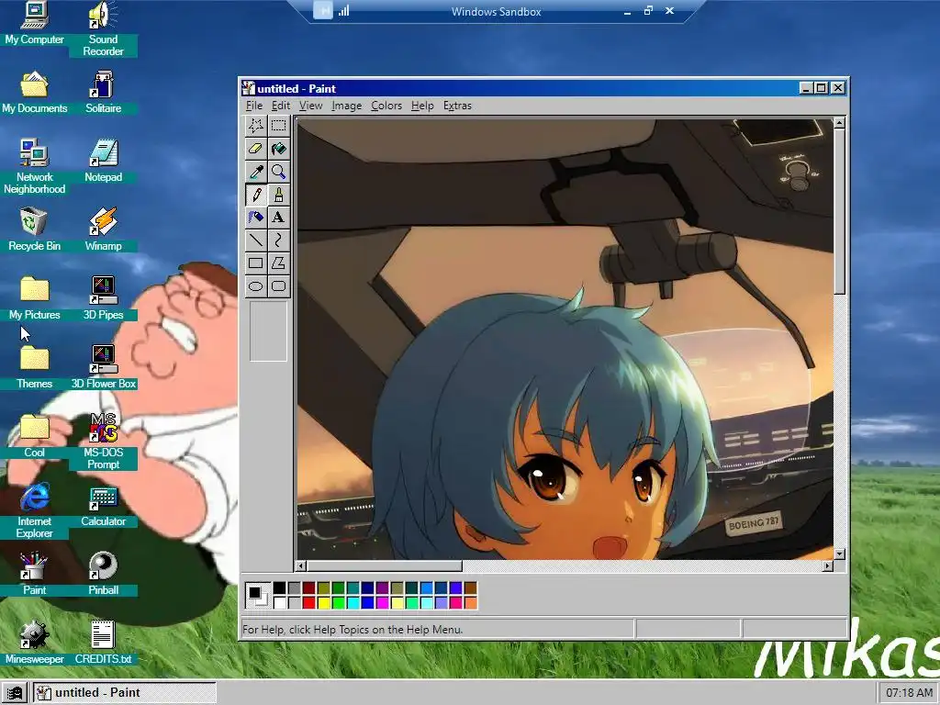Select the CREDITS.txt file icon
This screenshot has height=705, width=940.
103,643
